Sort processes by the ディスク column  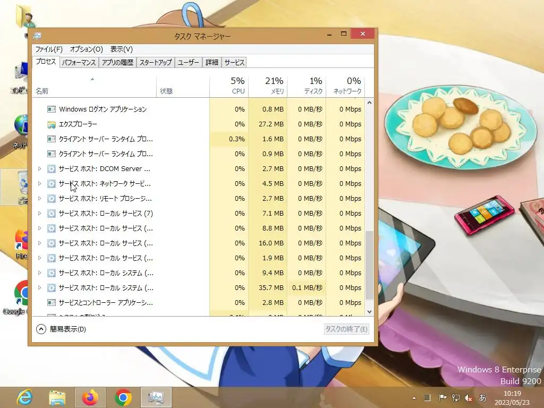[307, 86]
